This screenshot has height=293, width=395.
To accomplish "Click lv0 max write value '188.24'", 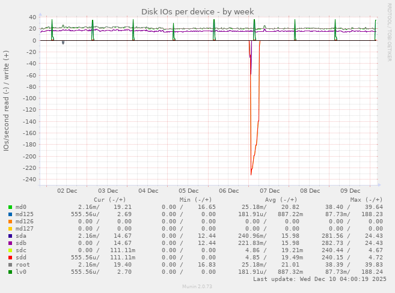I will click(x=372, y=272).
